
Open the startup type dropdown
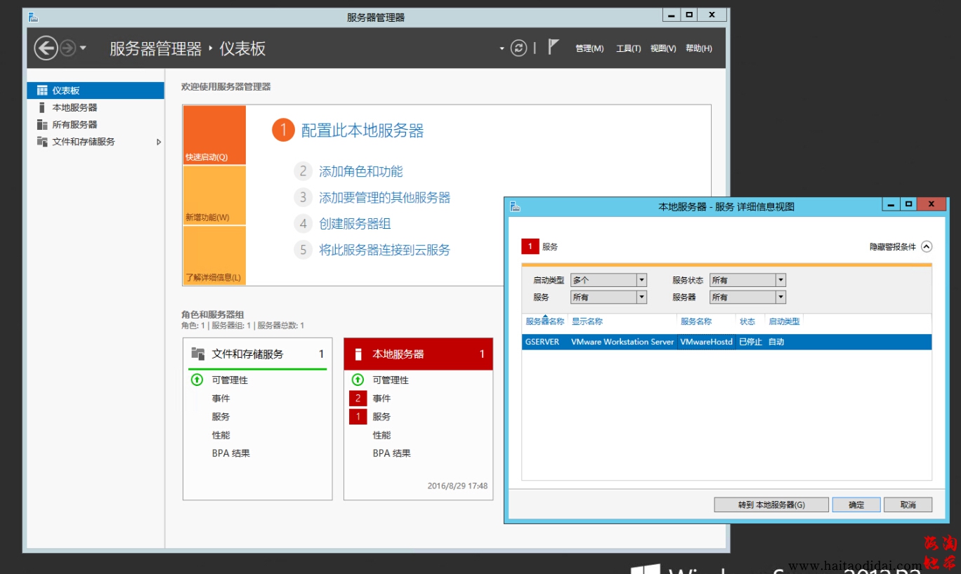pyautogui.click(x=641, y=280)
